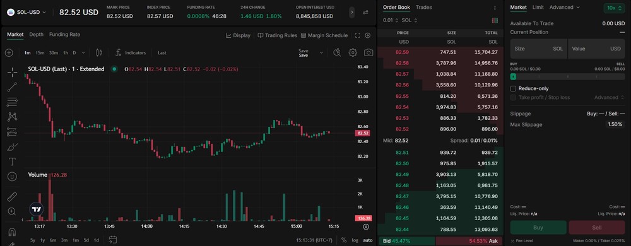
Task: Switch to the Depth tab
Action: [x=36, y=35]
